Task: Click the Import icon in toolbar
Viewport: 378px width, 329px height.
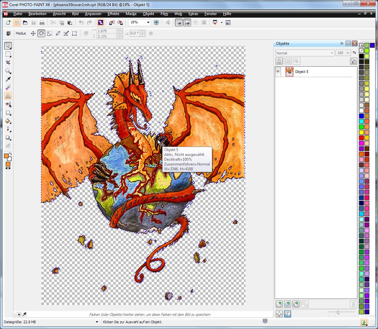Action: click(111, 22)
